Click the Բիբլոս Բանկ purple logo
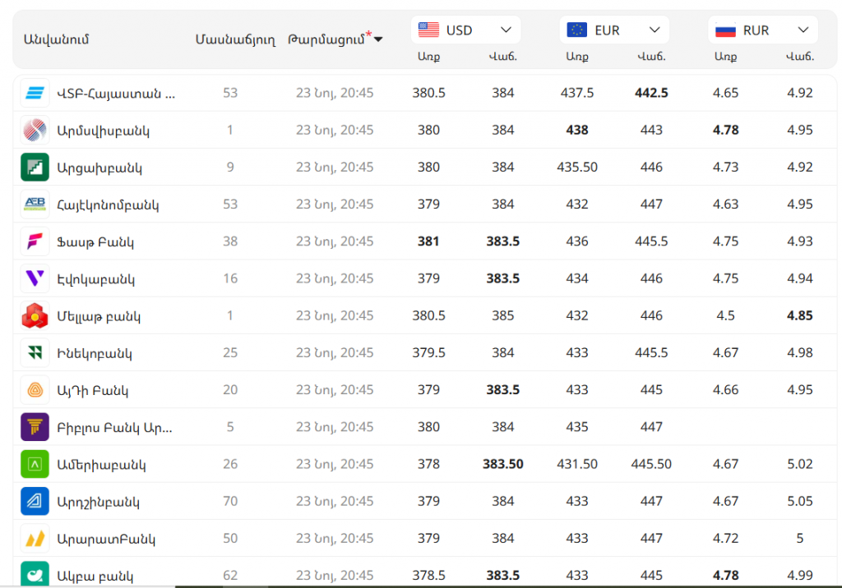The width and height of the screenshot is (842, 588). (35, 427)
